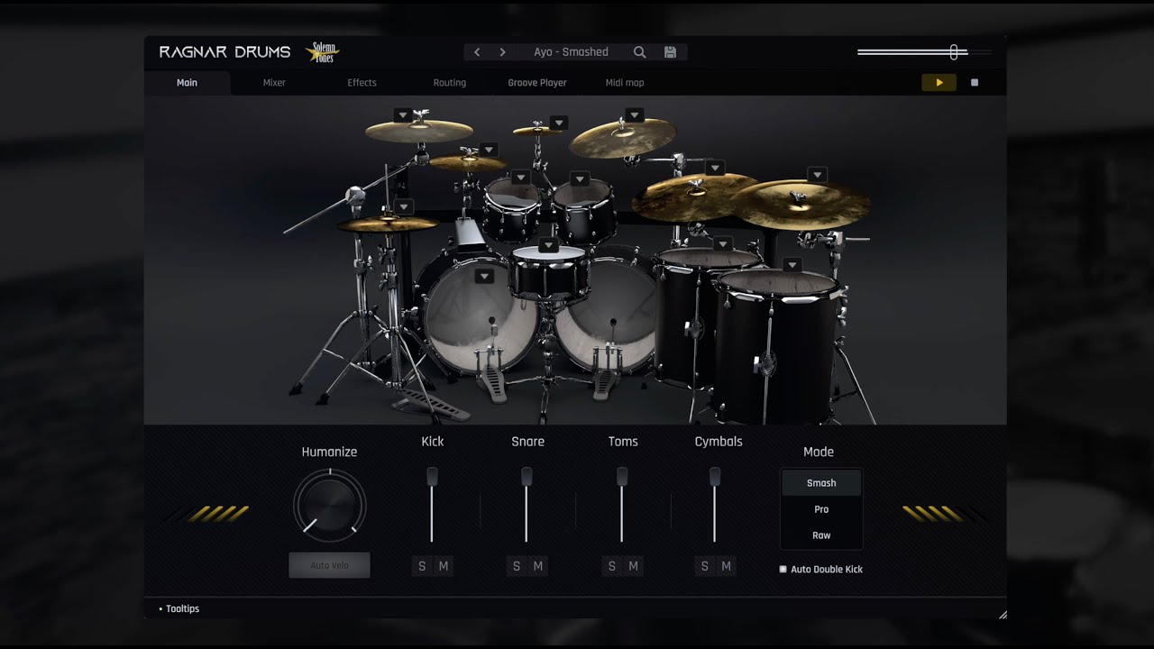Toggle the Auto Velo button
1154x649 pixels.
pos(329,565)
